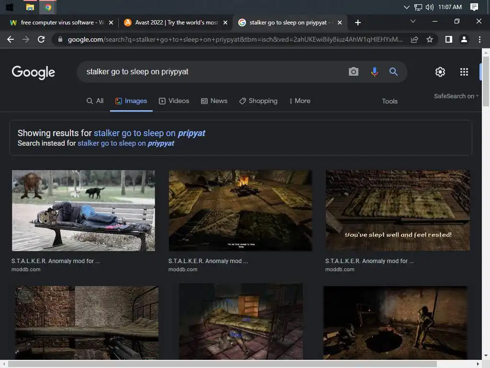Screen dimensions: 490x368
Task: Click the vertical scrollbar thumb
Action: 486,81
